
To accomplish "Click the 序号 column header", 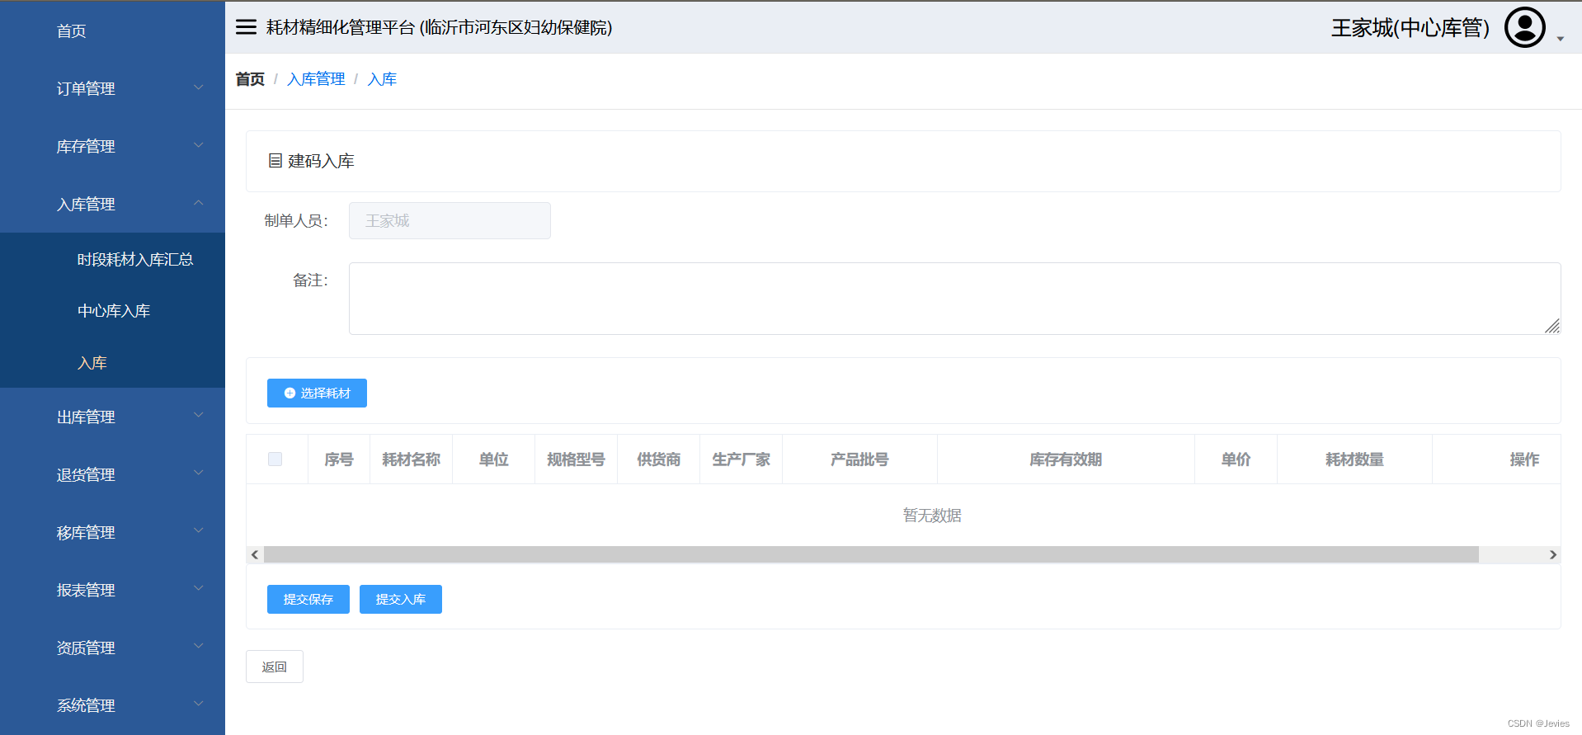I will click(339, 459).
